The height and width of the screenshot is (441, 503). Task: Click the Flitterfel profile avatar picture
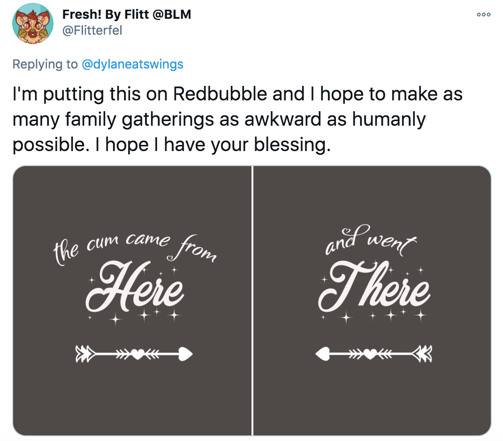pos(32,23)
